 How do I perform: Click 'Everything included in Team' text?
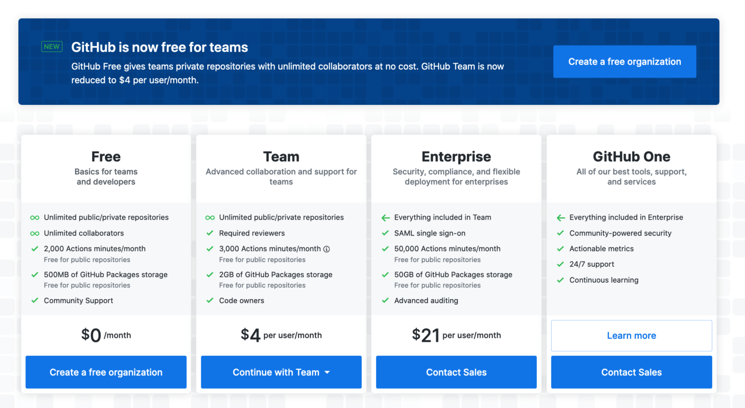point(443,217)
